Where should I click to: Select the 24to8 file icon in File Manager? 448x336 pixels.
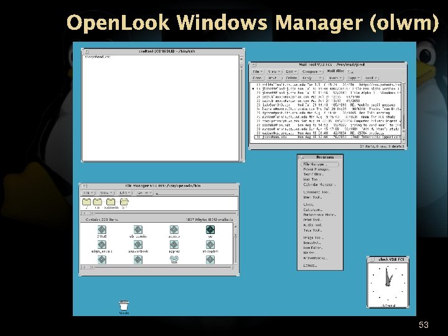click(x=101, y=230)
